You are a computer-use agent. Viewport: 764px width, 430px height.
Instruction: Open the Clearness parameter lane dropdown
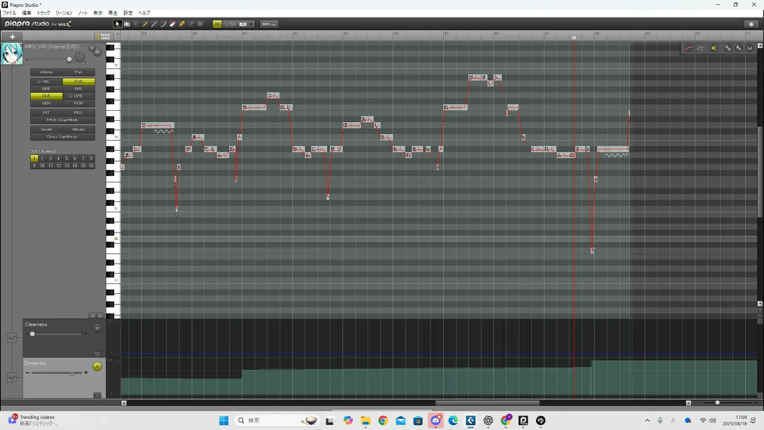point(12,338)
